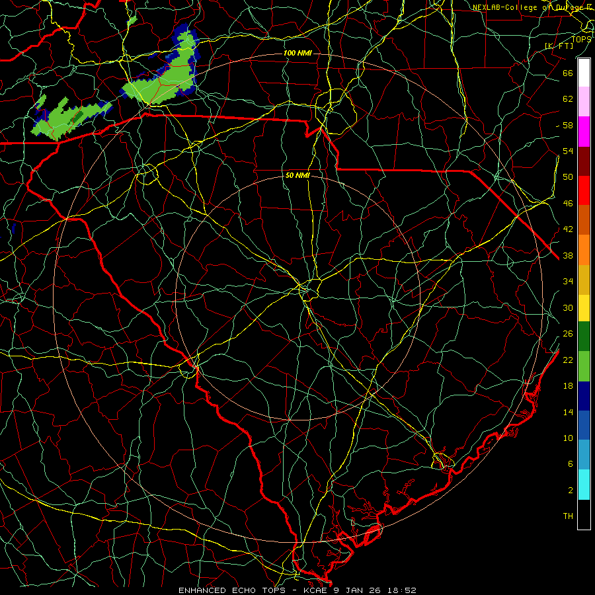Click the yellow legend swatch
595x595 pixels.
tap(584, 307)
